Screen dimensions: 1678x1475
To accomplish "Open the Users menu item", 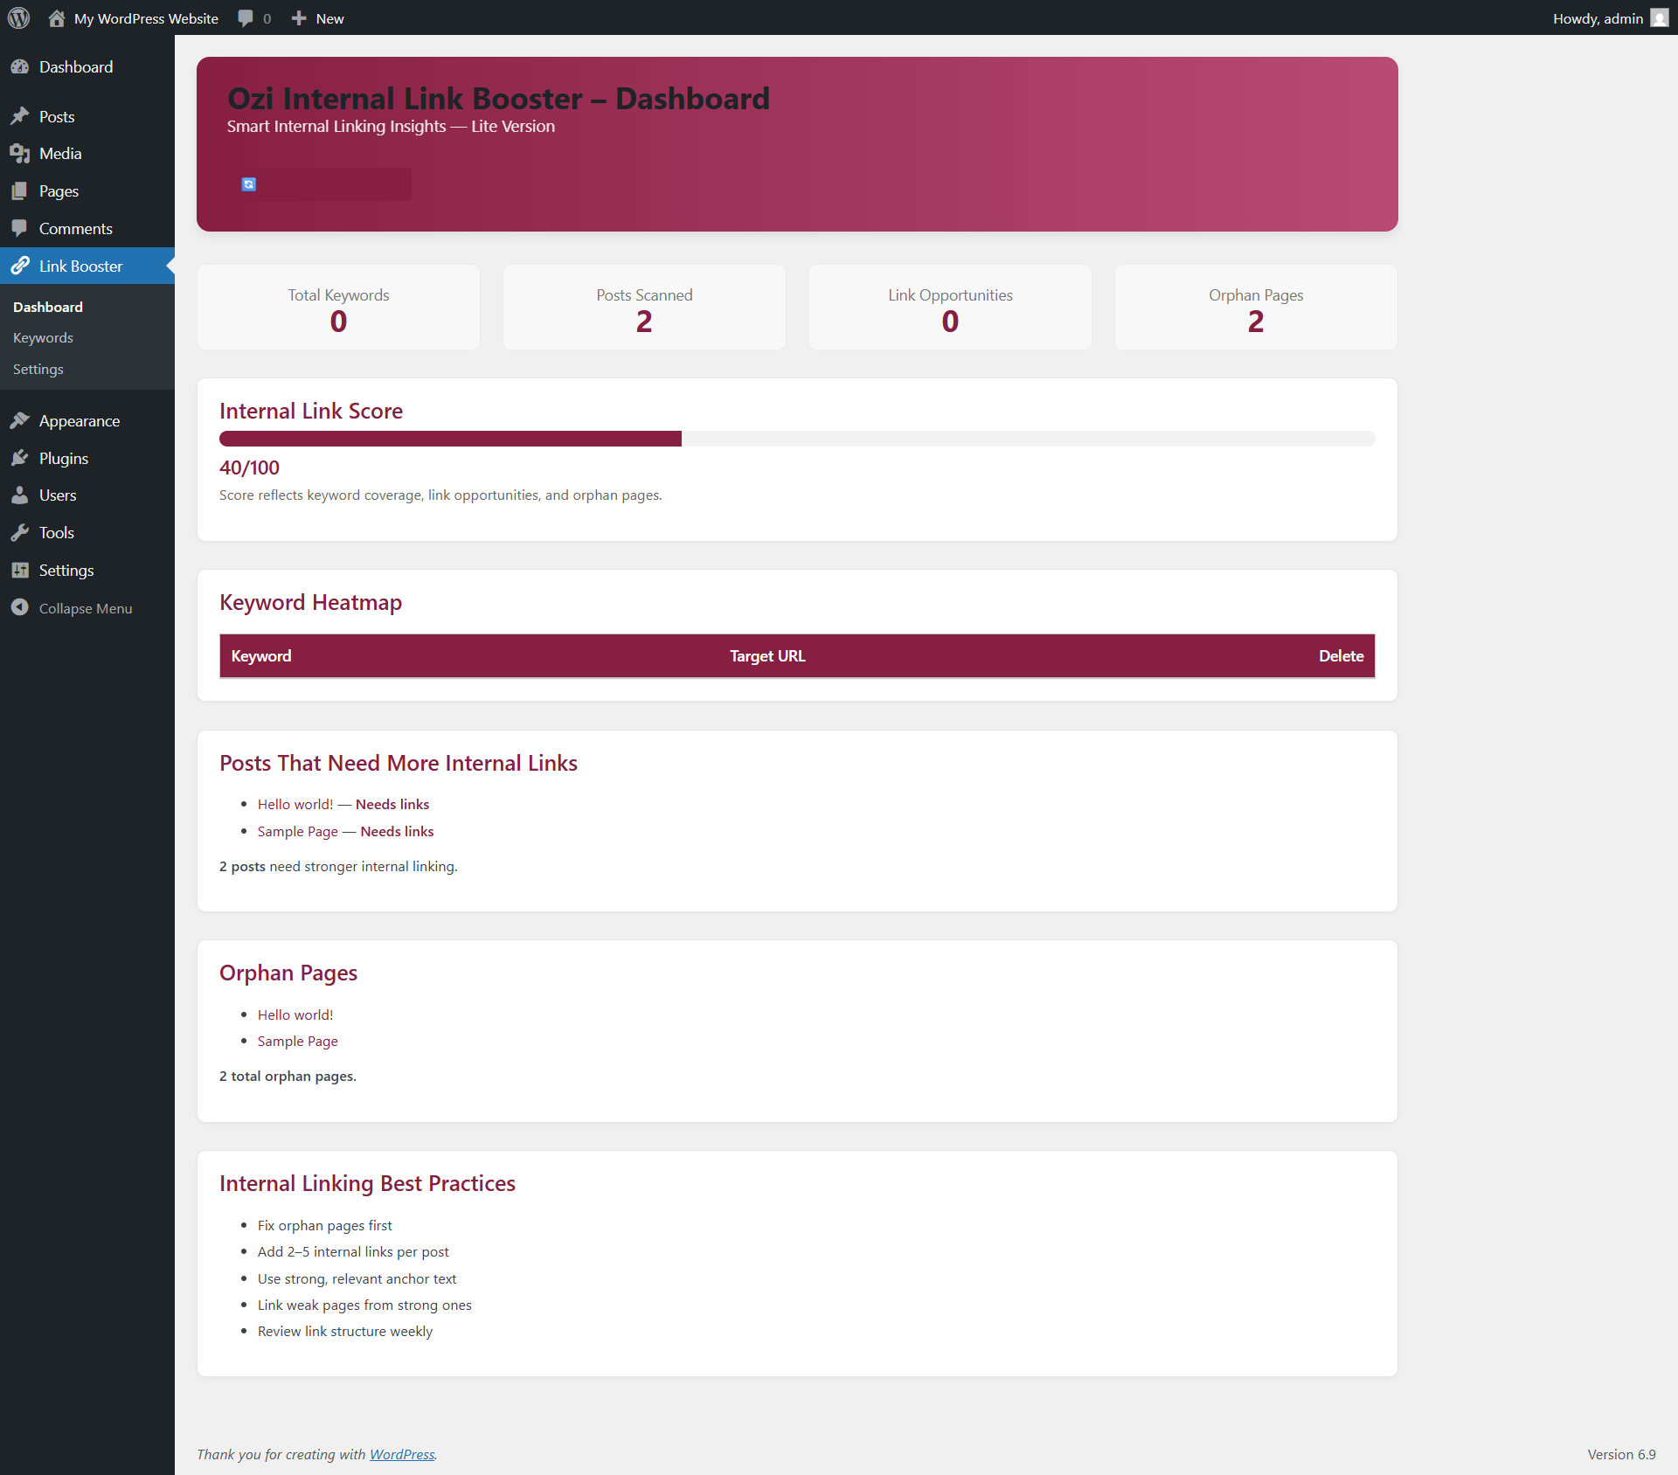I will coord(58,495).
